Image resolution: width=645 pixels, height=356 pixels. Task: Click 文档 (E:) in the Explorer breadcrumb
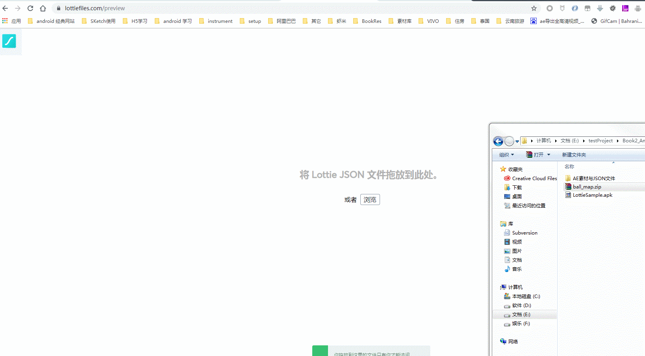tap(569, 141)
